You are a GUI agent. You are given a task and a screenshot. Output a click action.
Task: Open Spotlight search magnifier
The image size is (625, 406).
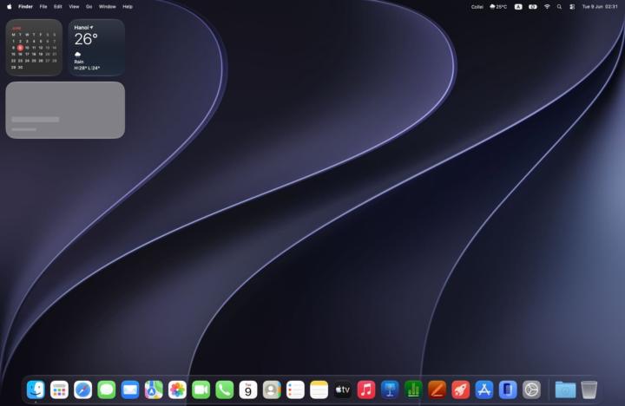pos(559,7)
